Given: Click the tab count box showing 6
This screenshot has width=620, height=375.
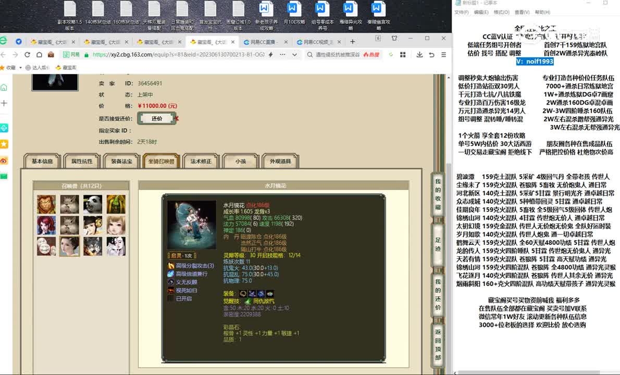Looking at the screenshot, I should pos(378,39).
